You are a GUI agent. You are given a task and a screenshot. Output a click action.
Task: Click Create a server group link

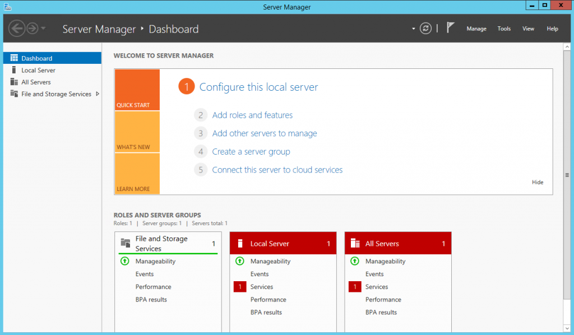(x=251, y=152)
